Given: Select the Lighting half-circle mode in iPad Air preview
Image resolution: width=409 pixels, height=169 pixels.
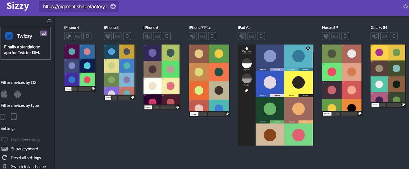Looking at the screenshot, I should [247, 79].
